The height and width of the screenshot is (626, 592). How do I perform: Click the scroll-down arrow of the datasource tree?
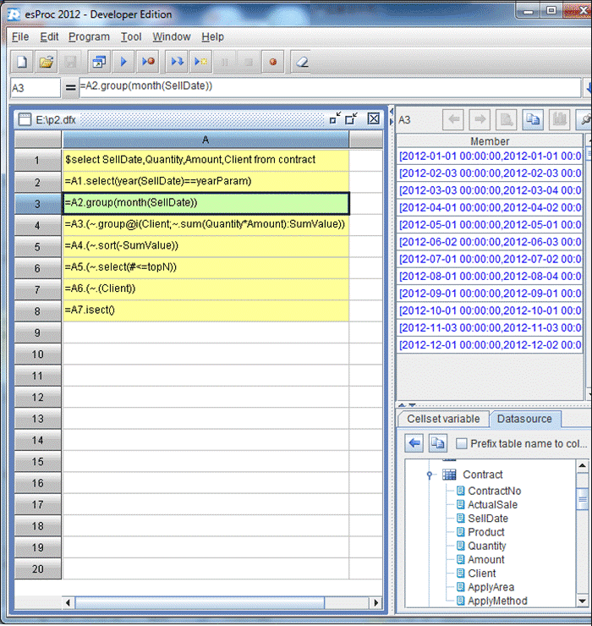point(583,600)
